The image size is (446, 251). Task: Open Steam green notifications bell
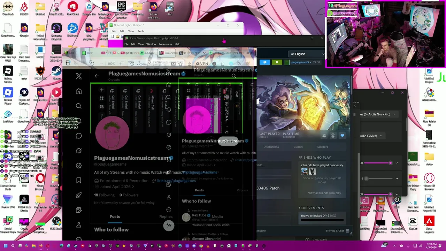point(277,62)
